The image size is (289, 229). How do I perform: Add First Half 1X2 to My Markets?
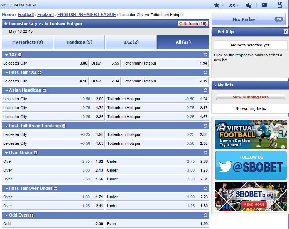(39, 73)
